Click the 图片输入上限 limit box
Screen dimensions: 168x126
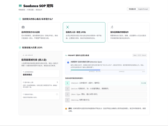[x=40, y=84]
